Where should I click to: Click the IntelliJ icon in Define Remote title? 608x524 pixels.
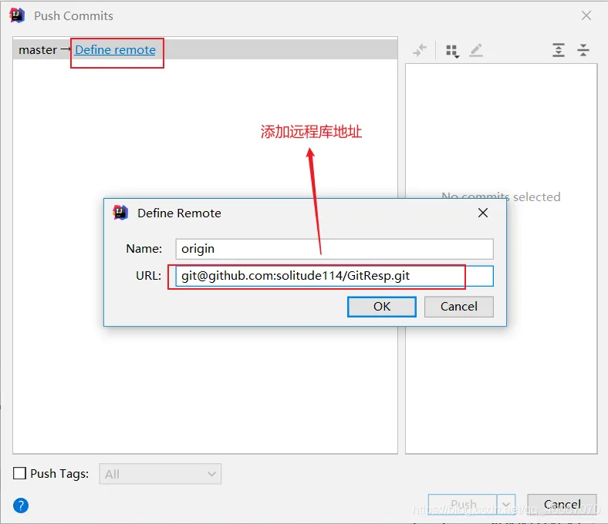pyautogui.click(x=120, y=213)
